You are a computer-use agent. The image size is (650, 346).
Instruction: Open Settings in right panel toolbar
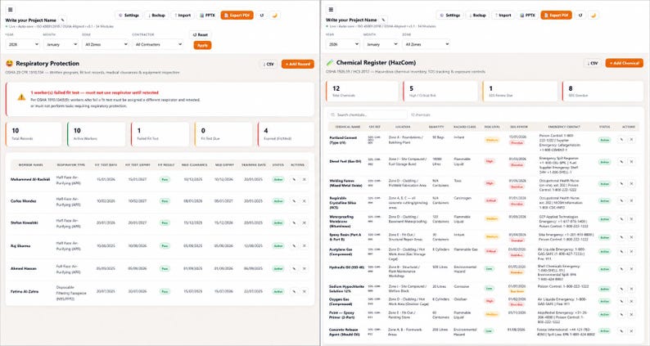pos(450,16)
